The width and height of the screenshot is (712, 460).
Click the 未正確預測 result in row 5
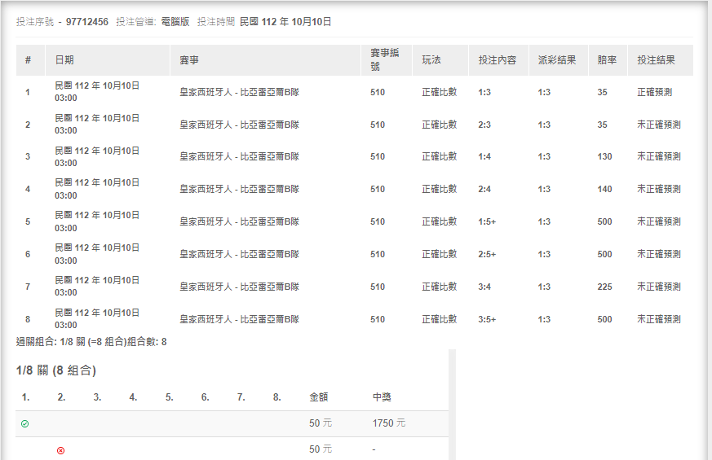[x=659, y=221]
